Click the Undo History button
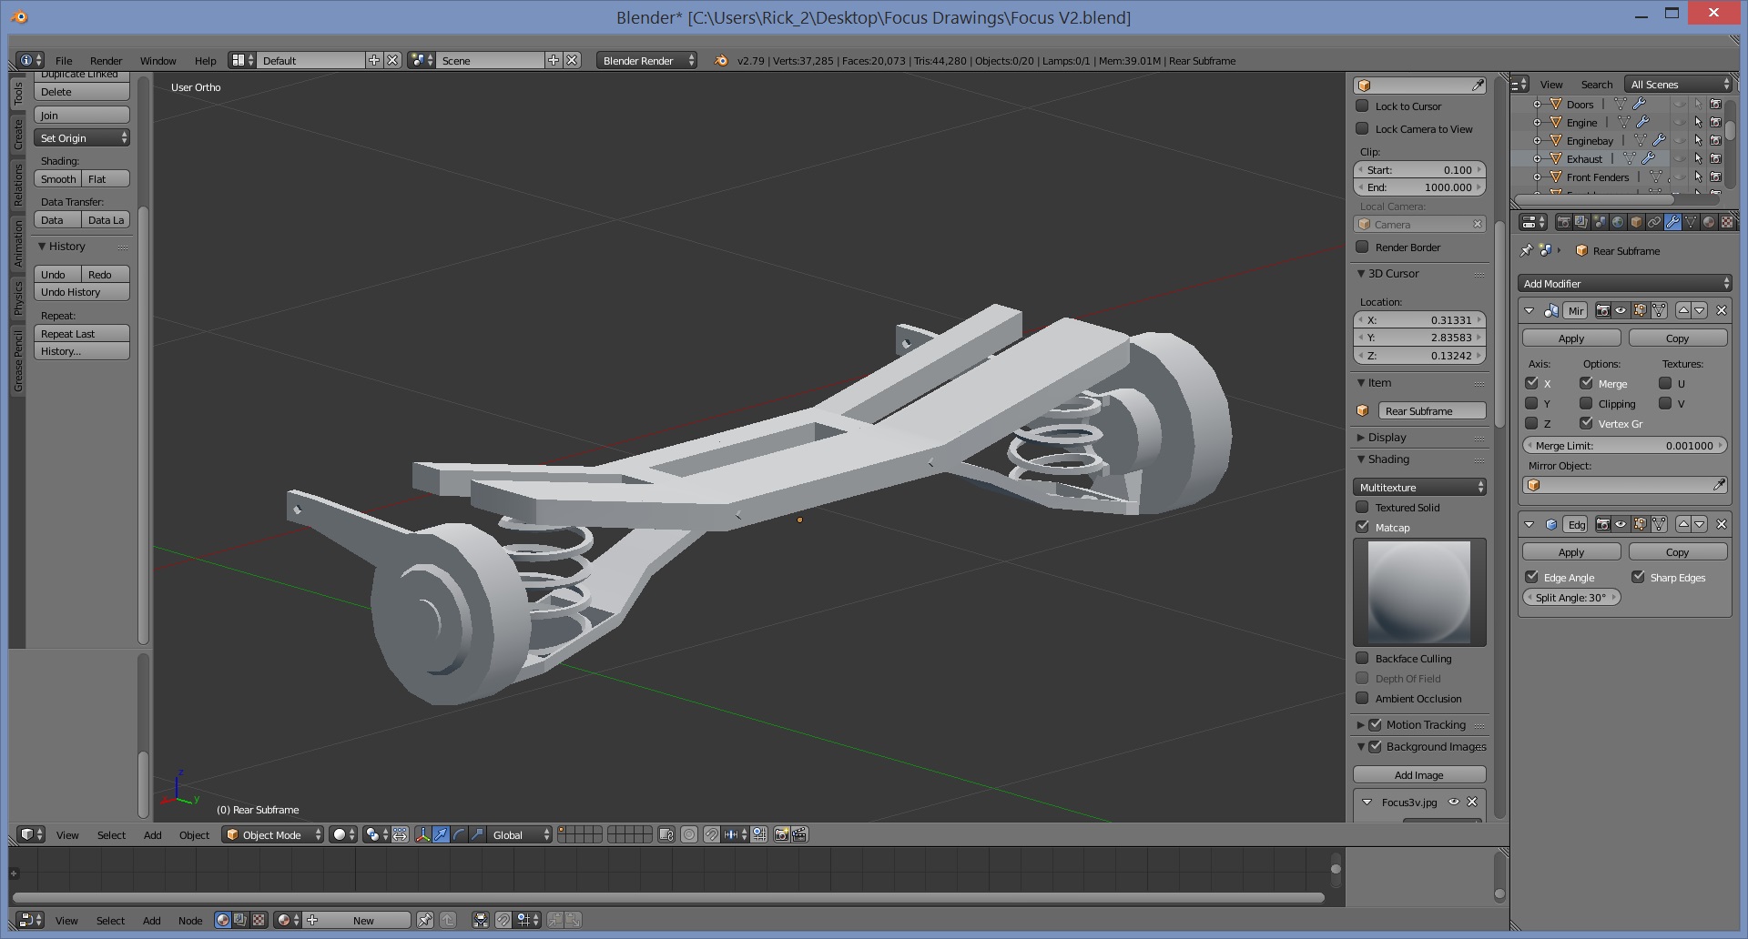The height and width of the screenshot is (939, 1748). pos(81,292)
